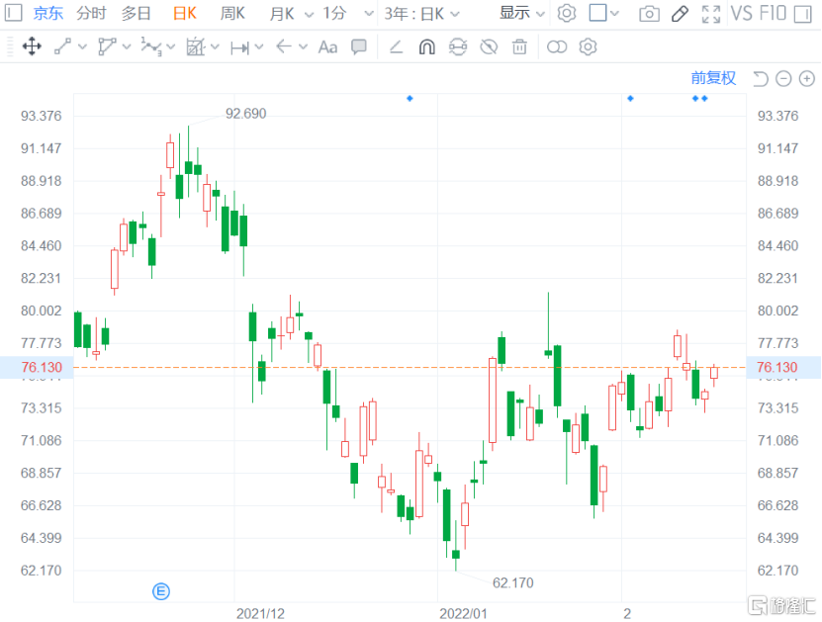Select the crosshair move tool
The image size is (822, 622).
[31, 46]
